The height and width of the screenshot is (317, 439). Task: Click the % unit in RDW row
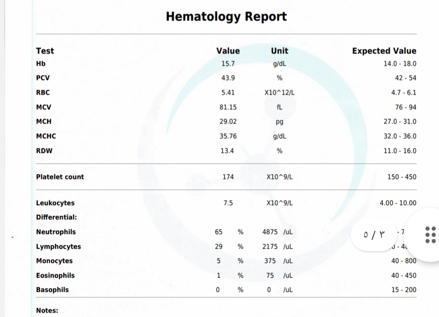[279, 151]
